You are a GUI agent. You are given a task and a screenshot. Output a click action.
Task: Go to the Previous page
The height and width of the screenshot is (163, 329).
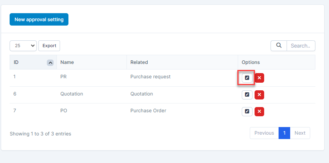264,133
